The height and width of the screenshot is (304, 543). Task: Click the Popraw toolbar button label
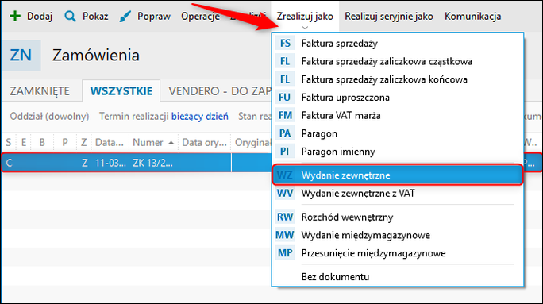[x=154, y=17]
